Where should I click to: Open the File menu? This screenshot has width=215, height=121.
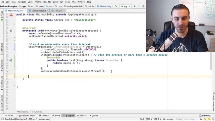(2, 2)
